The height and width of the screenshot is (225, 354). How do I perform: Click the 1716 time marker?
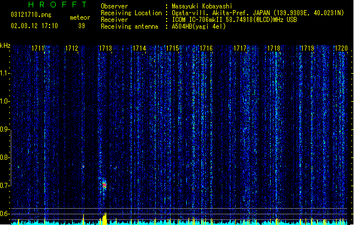pyautogui.click(x=206, y=48)
